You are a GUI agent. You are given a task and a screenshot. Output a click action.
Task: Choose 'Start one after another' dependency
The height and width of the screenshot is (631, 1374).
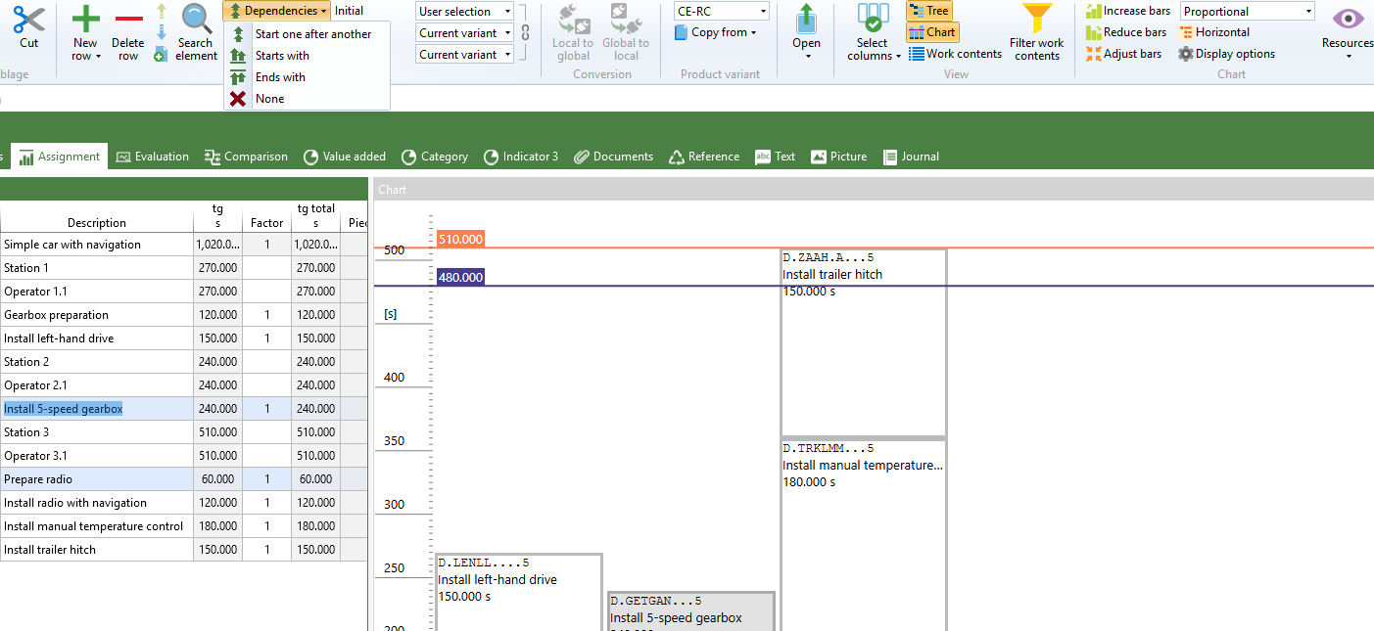(x=312, y=34)
